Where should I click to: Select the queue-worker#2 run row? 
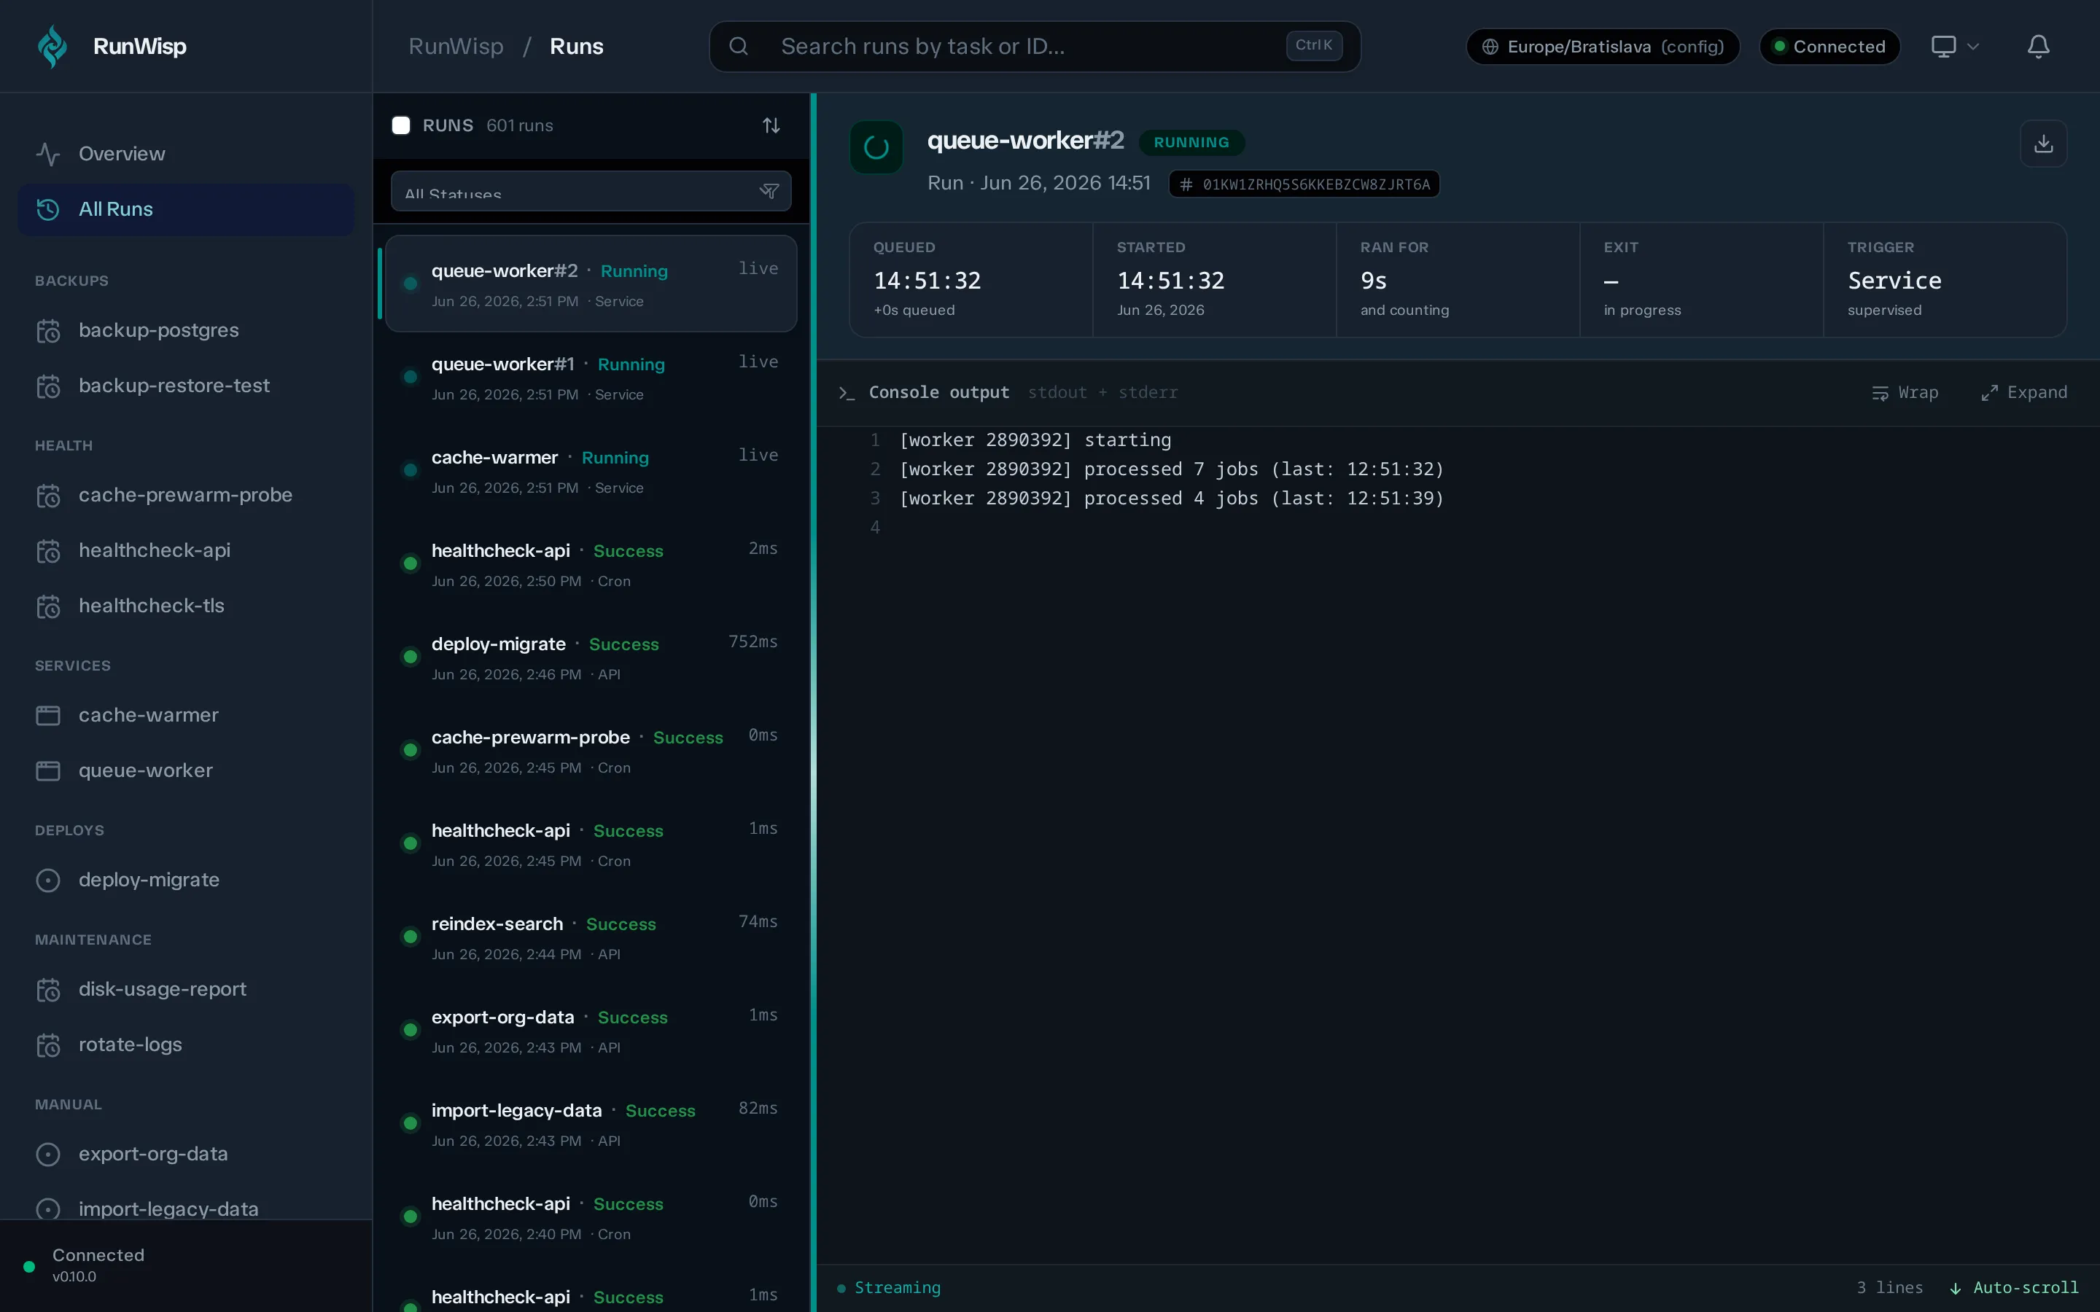point(591,284)
